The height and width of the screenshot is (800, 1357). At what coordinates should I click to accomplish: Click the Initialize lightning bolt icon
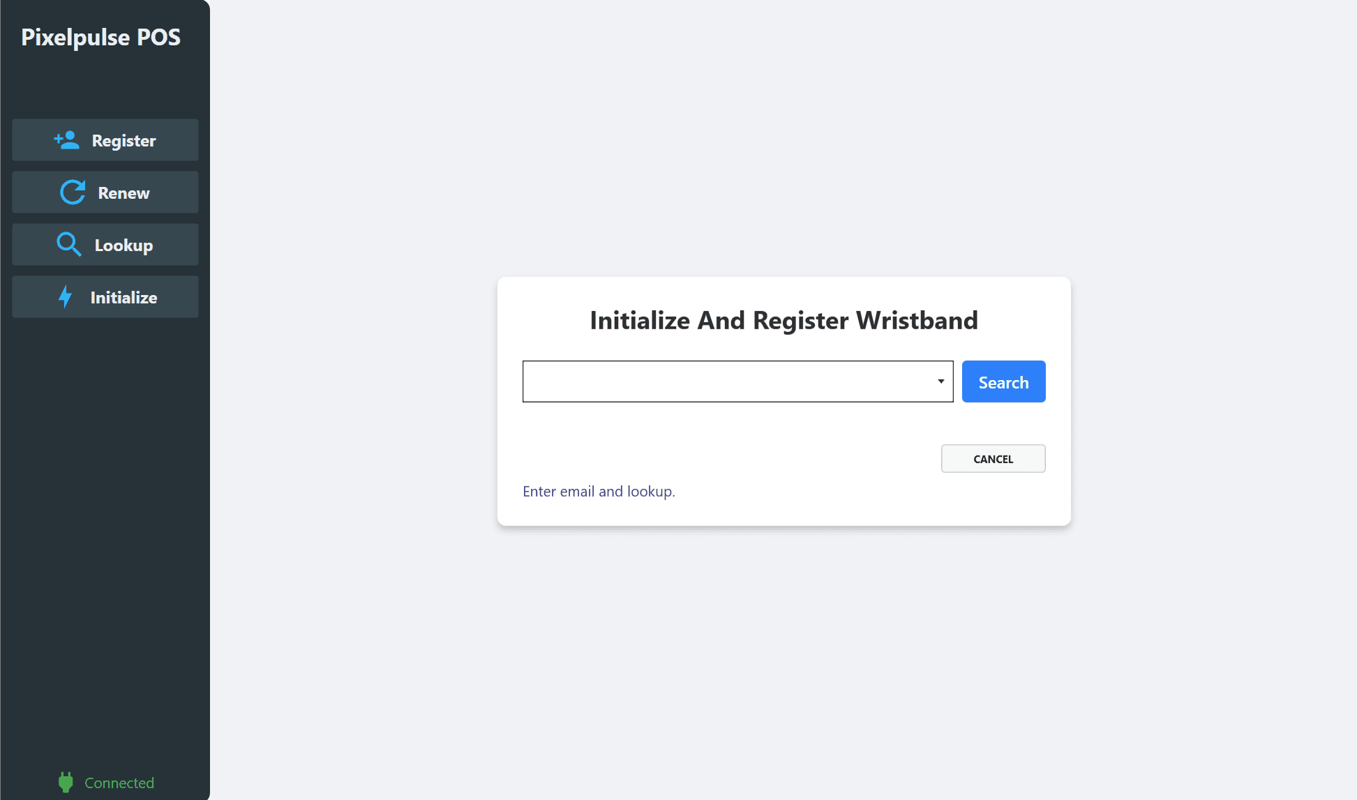pyautogui.click(x=66, y=297)
